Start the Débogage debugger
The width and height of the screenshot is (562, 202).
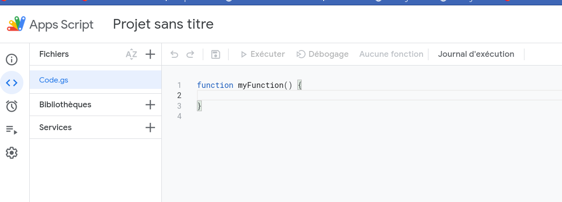(323, 54)
